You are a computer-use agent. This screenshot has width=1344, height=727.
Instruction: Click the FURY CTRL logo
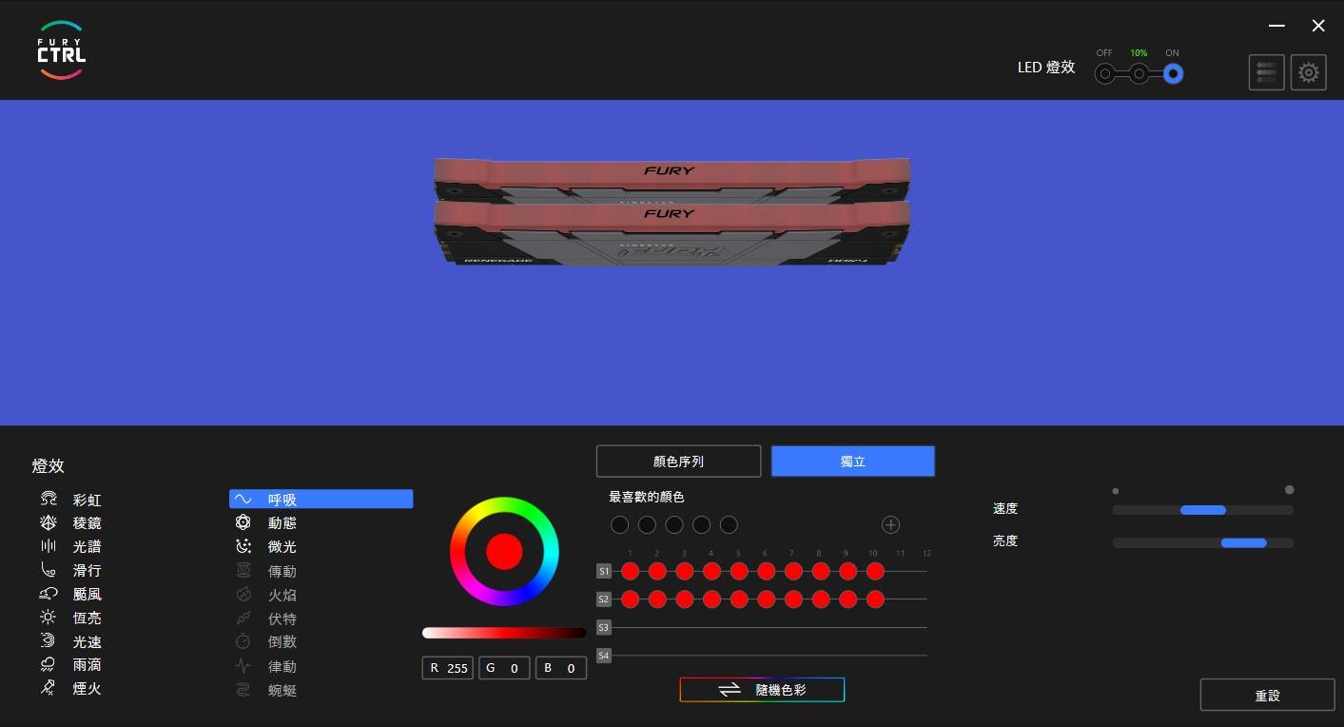click(x=61, y=49)
